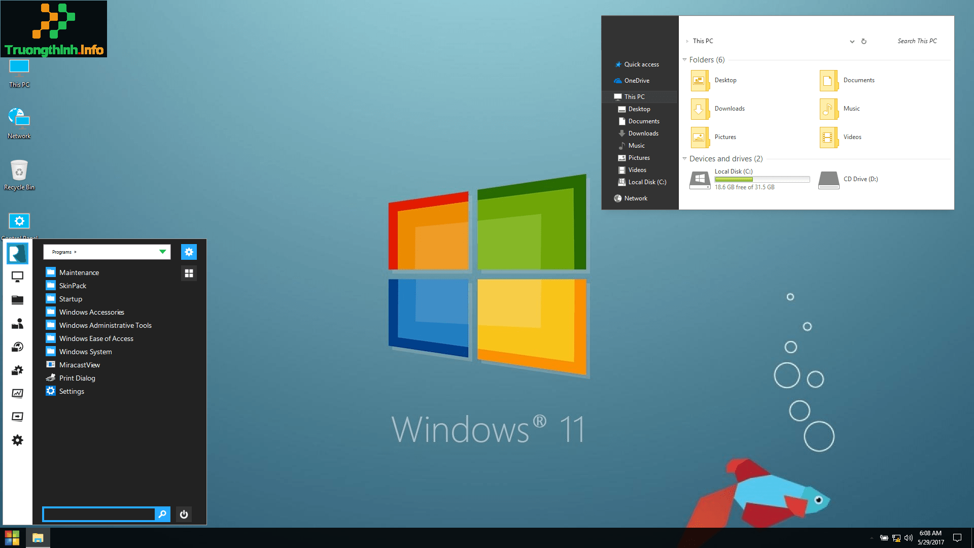Screen dimensions: 974x548
Task: Open address bar history dropdown
Action: 852,42
